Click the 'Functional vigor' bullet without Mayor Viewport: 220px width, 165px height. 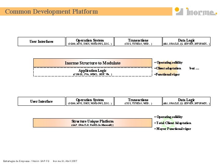(167, 74)
